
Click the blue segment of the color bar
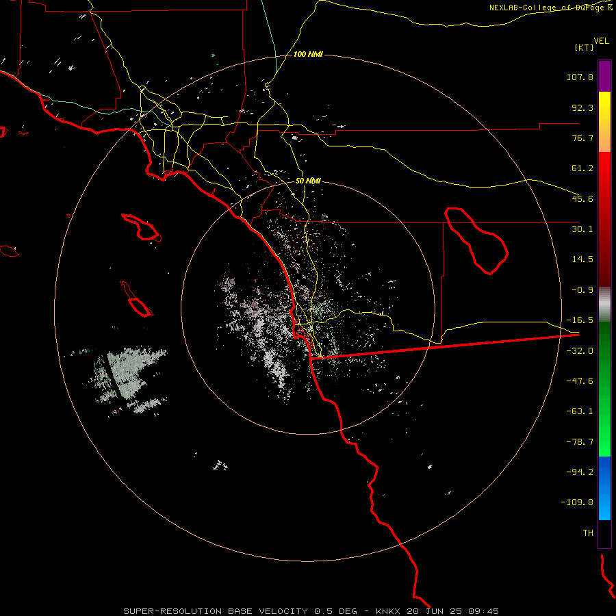click(x=604, y=488)
